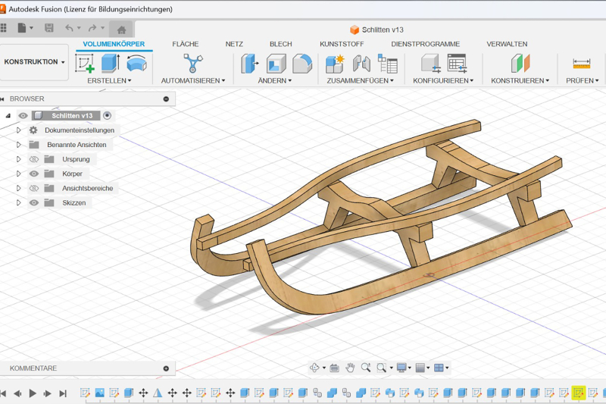Select the Measure tool
This screenshot has width=606, height=404.
(582, 64)
